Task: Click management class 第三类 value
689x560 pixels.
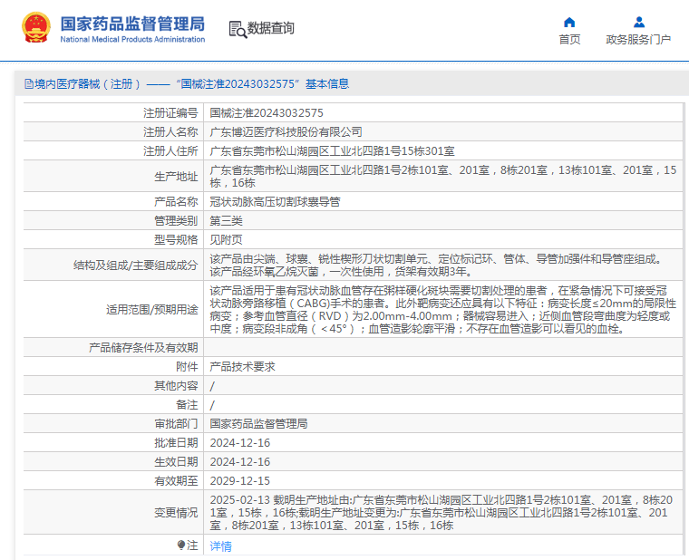Action: tap(226, 221)
